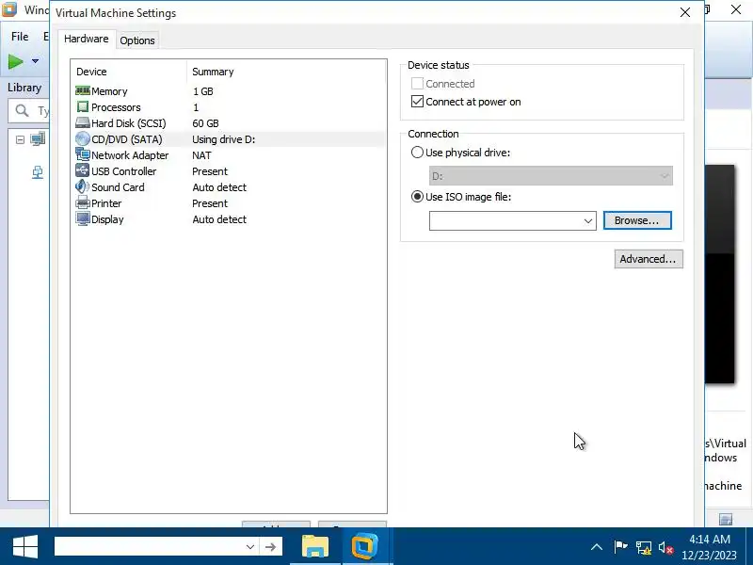Click Browse... for ISO image

click(637, 220)
